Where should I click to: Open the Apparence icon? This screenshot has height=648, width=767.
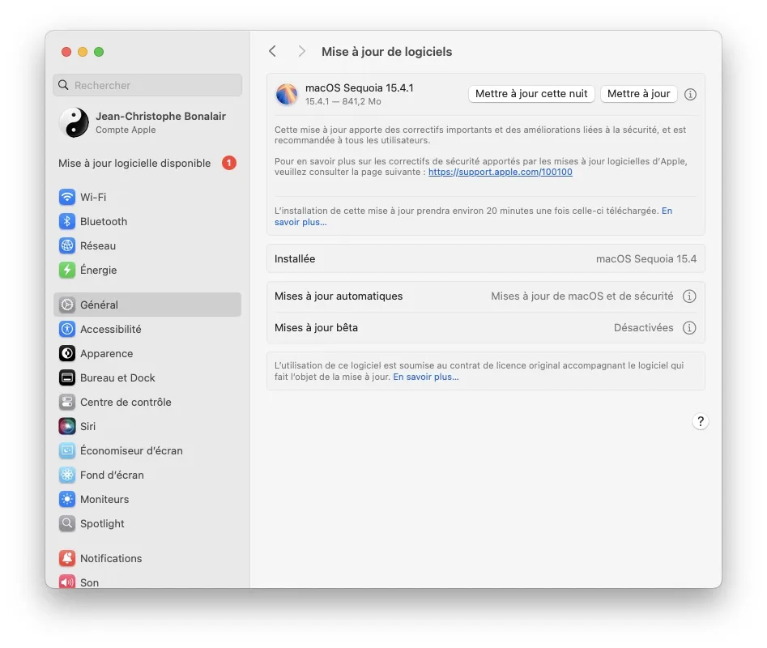tap(67, 353)
